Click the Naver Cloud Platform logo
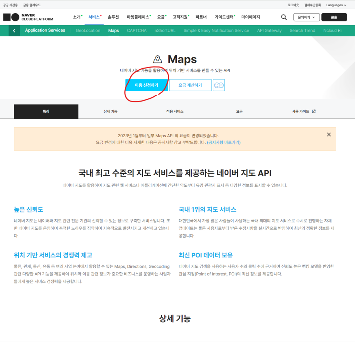Viewport: 355px width, 342px height. point(28,17)
